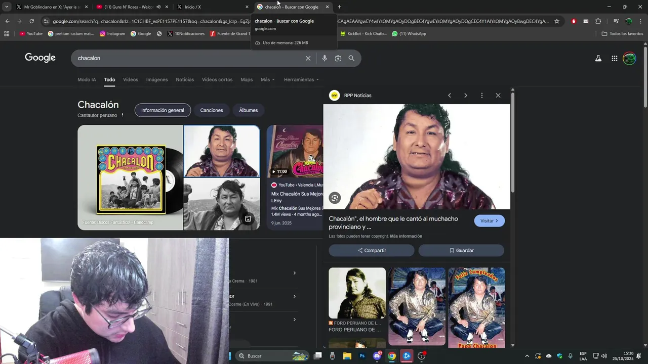Screen dimensions: 648x364
Task: Expand the Herramientas dropdown
Action: [x=301, y=80]
